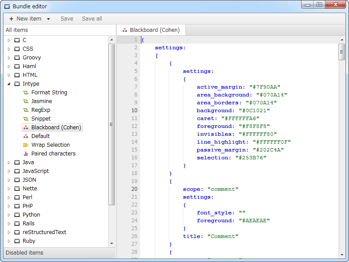Click the Bundle editor window icon

coord(7,7)
